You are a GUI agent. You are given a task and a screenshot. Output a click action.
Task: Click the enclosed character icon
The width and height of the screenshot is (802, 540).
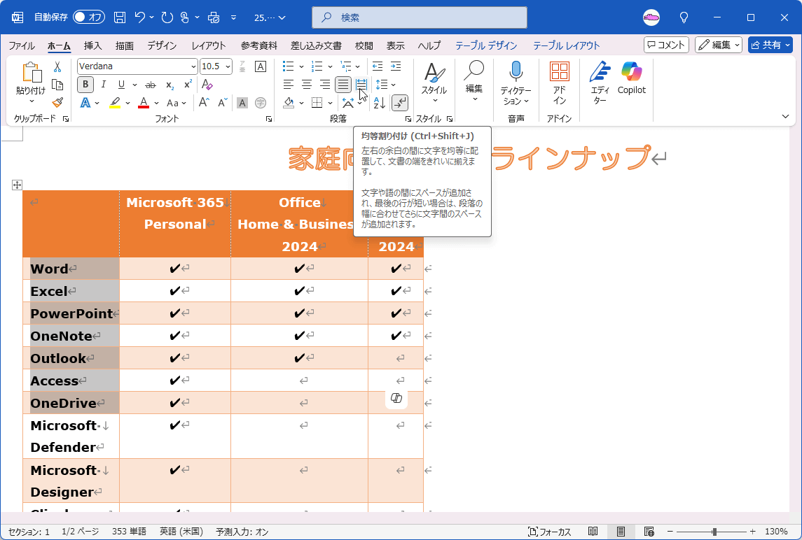[x=261, y=103]
